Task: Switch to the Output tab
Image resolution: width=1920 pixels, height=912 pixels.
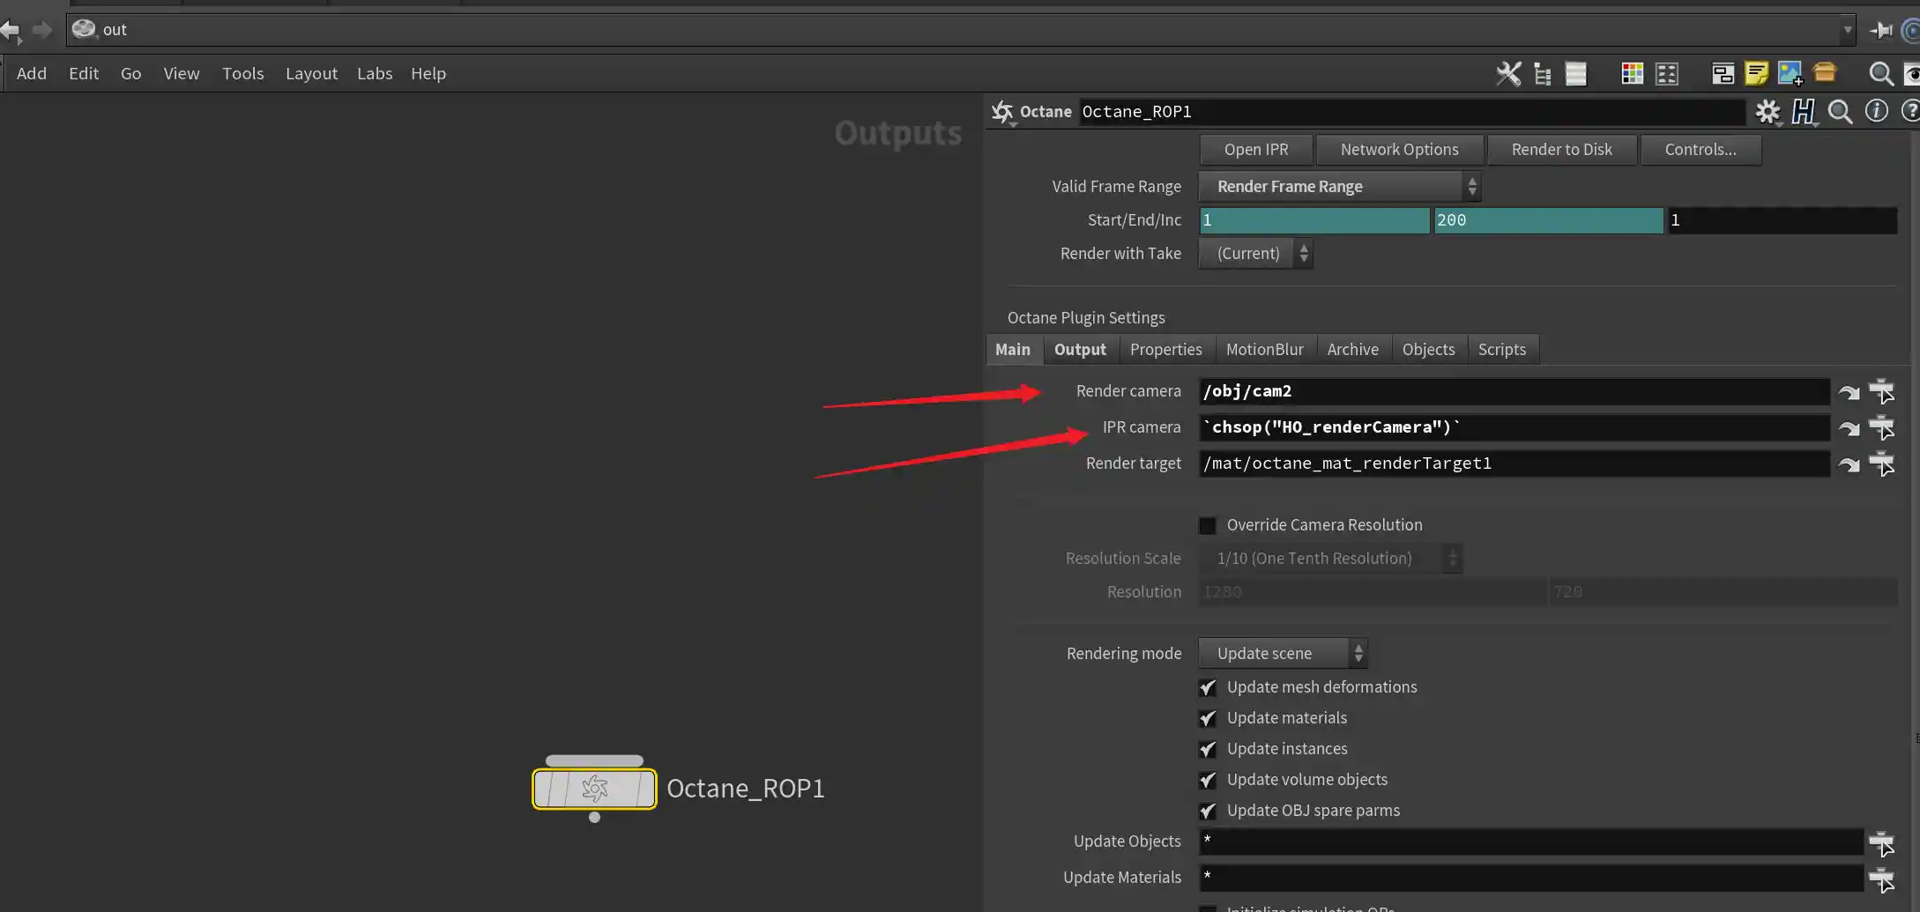Action: click(x=1080, y=350)
